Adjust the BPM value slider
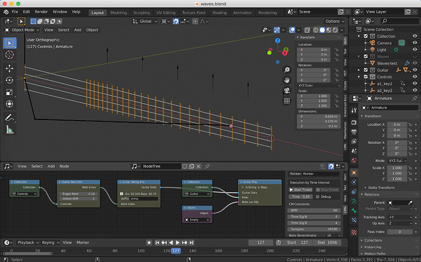Viewport: 421px width, 262px height. [314, 210]
